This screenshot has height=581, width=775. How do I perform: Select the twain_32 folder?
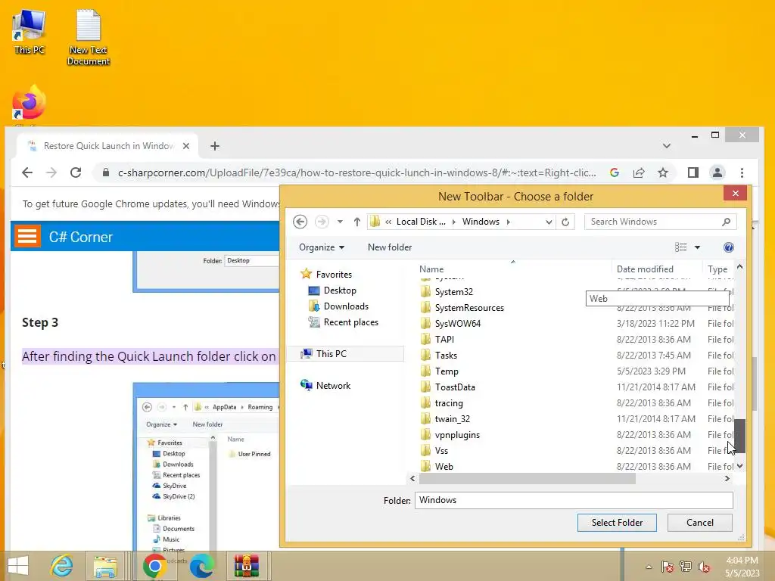(x=453, y=419)
